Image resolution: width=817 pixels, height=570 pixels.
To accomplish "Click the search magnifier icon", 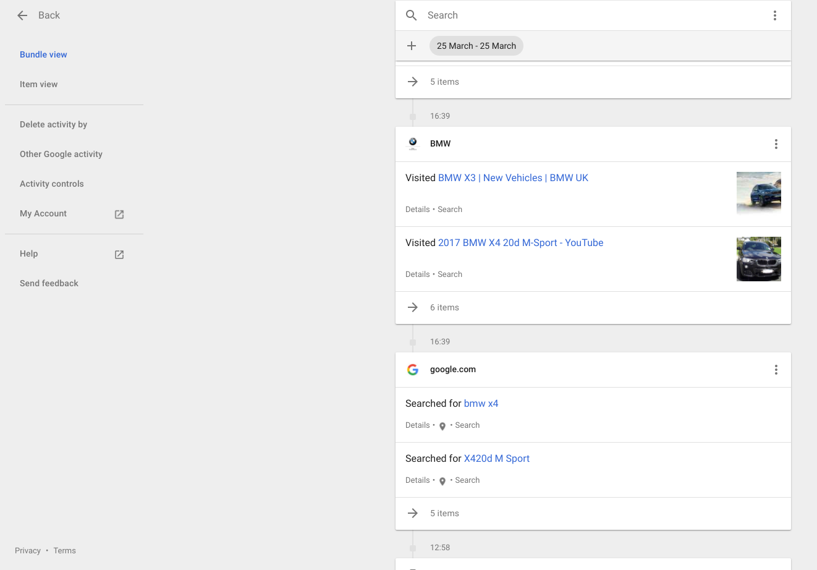I will click(412, 15).
